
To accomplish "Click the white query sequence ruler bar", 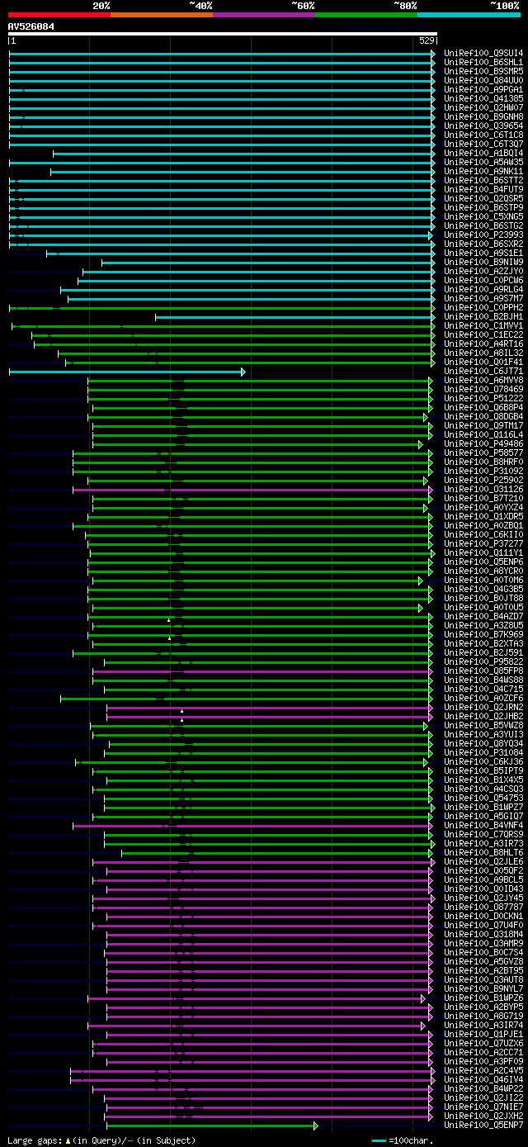I will pyautogui.click(x=222, y=34).
